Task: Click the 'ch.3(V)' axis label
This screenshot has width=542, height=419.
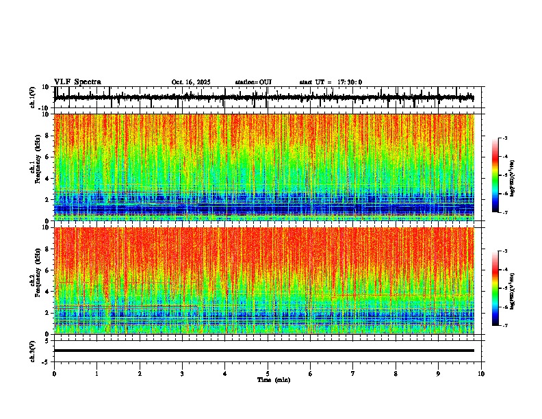Action: tap(33, 351)
